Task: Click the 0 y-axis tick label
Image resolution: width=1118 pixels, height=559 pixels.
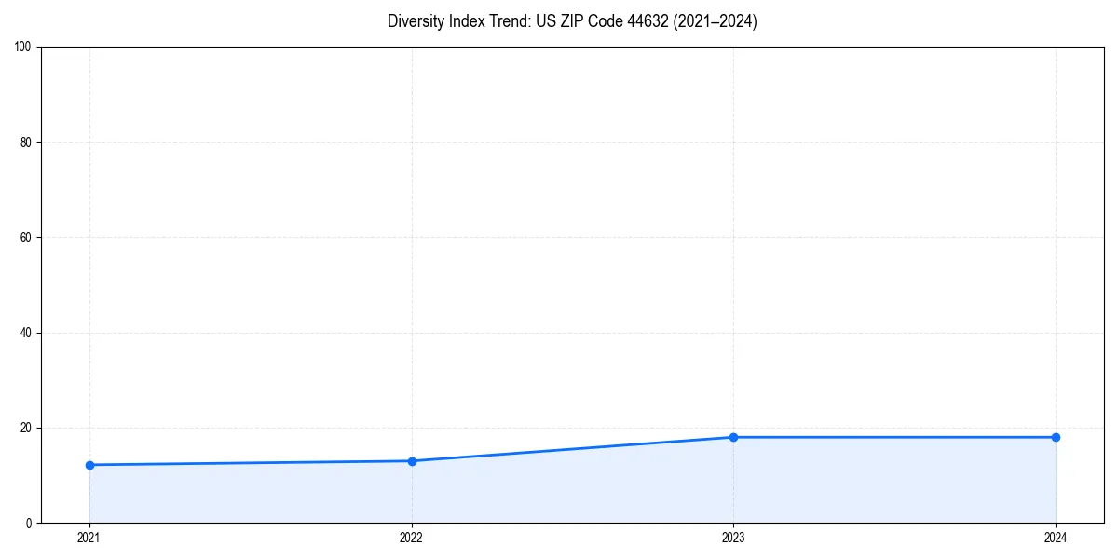Action: [28, 522]
